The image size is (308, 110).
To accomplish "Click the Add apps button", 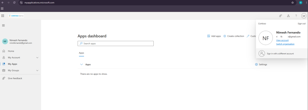I will point(214,36).
